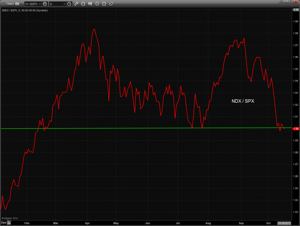The width and height of the screenshot is (300, 226).
Task: Click the Dyn button at bottom left
Action: [x=3, y=223]
